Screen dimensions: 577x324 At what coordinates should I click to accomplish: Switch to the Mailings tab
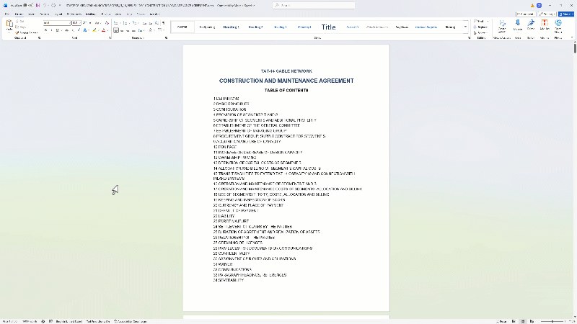91,14
